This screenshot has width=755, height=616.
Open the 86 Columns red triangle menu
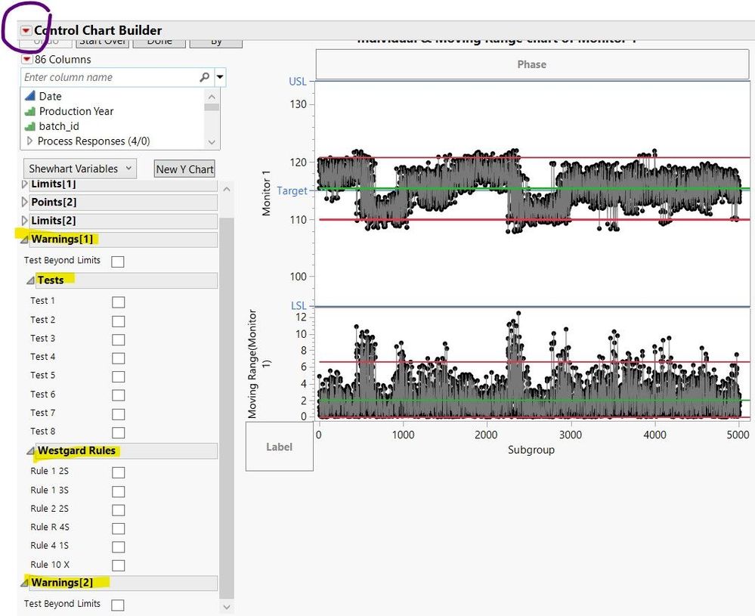(27, 59)
